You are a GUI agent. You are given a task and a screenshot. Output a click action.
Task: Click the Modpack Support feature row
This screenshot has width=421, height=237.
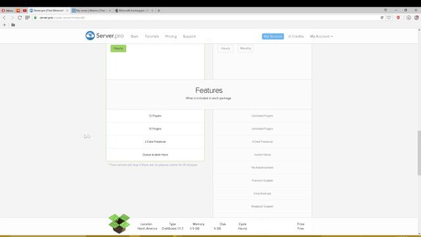(x=262, y=206)
